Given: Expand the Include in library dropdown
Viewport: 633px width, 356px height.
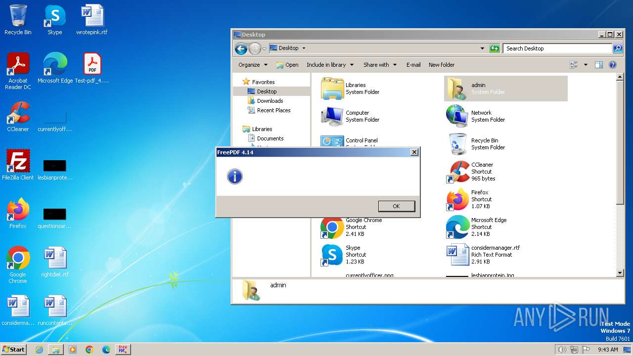Looking at the screenshot, I should click(x=330, y=65).
